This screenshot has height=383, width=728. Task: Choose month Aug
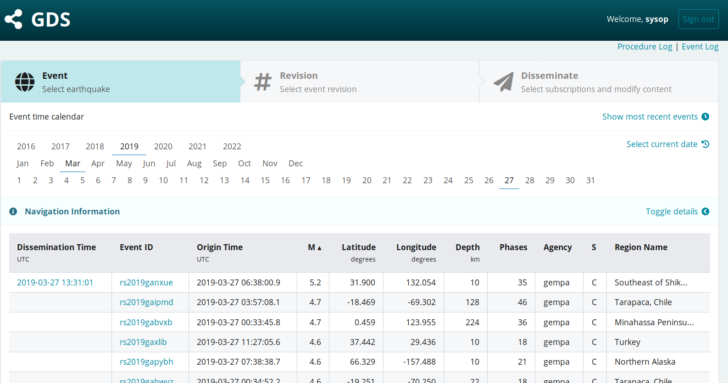[x=195, y=164]
